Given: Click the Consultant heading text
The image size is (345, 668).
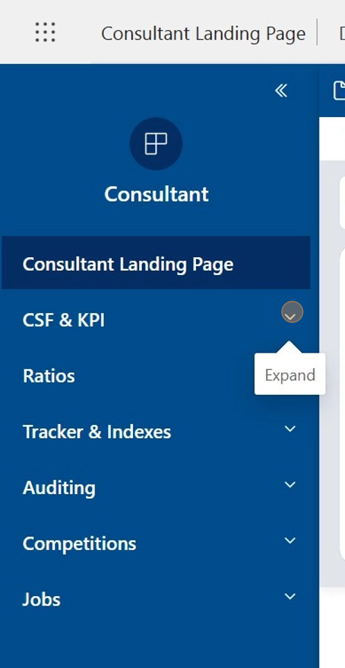Looking at the screenshot, I should [x=157, y=194].
